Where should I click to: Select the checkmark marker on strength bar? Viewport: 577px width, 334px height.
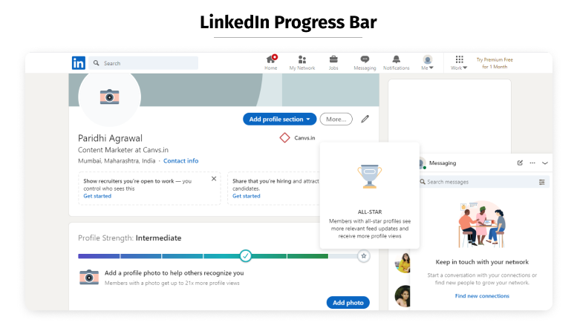(x=246, y=255)
